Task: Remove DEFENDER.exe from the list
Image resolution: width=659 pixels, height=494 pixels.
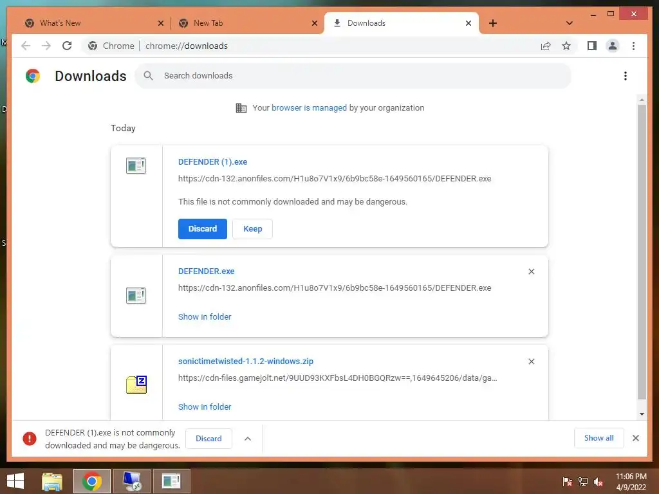Action: coord(531,271)
